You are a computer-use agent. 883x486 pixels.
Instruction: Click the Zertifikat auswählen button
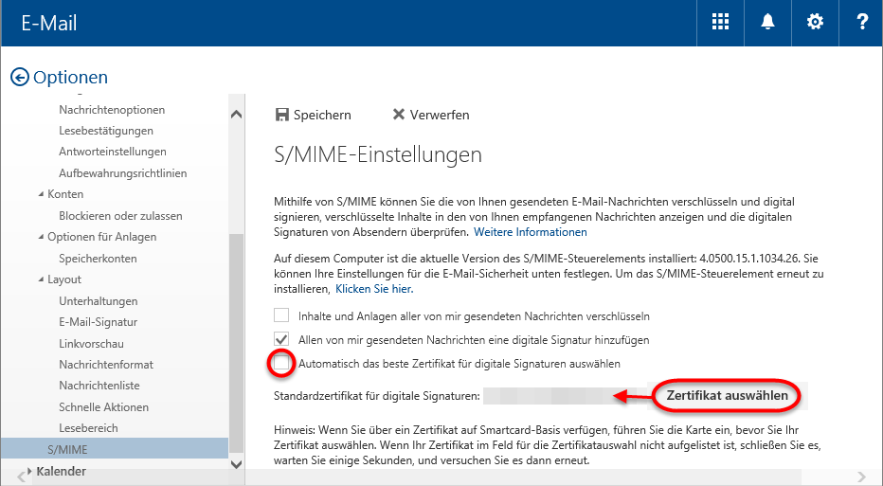coord(727,395)
